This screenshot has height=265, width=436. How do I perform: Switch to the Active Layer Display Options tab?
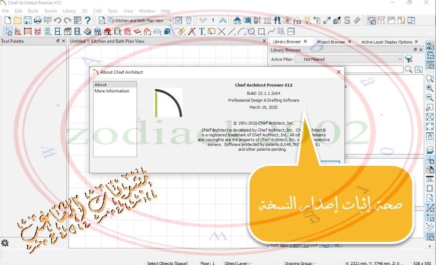[x=387, y=42]
